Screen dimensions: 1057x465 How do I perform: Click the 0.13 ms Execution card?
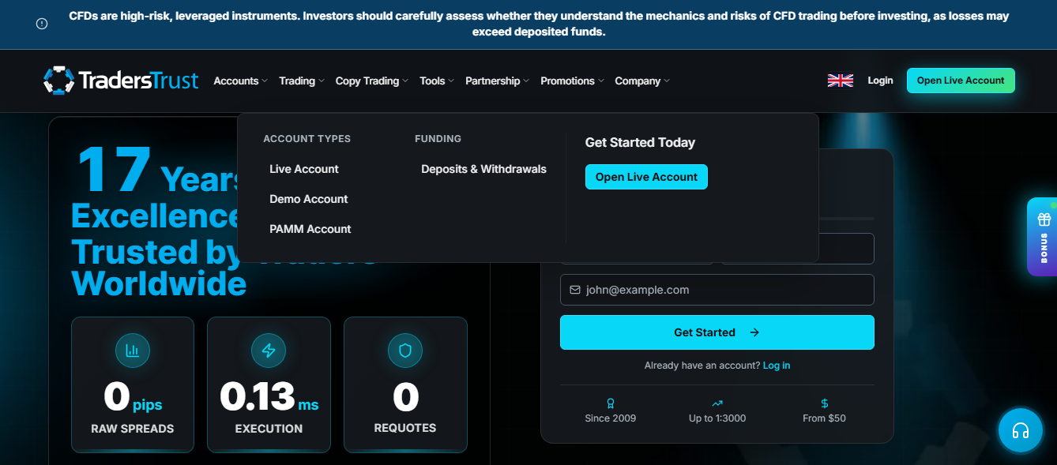pyautogui.click(x=269, y=384)
